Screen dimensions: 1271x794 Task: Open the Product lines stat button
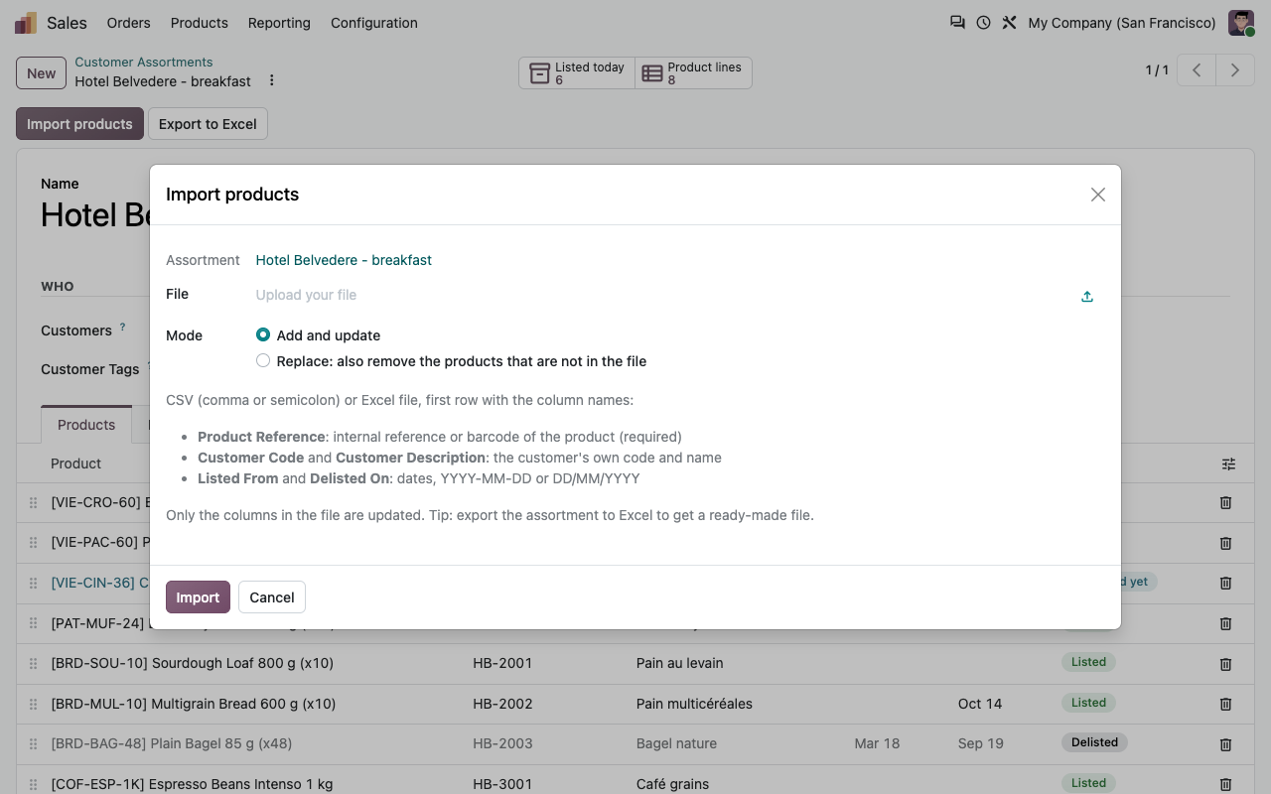coord(693,73)
